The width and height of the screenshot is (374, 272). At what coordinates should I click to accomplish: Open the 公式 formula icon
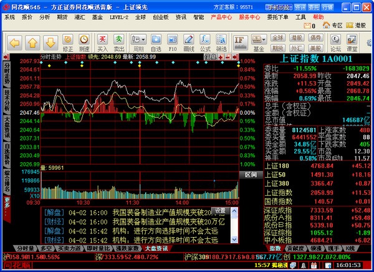pyautogui.click(x=205, y=42)
